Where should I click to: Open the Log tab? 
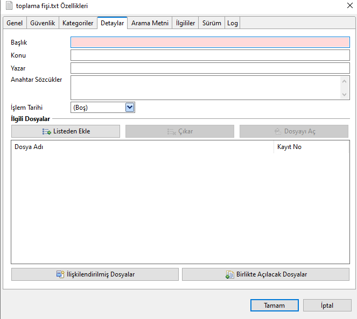click(232, 23)
